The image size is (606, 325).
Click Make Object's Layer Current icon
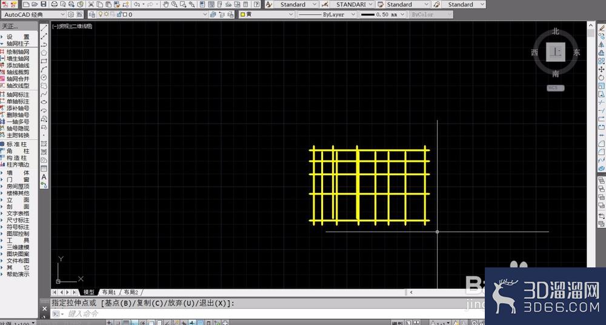213,15
